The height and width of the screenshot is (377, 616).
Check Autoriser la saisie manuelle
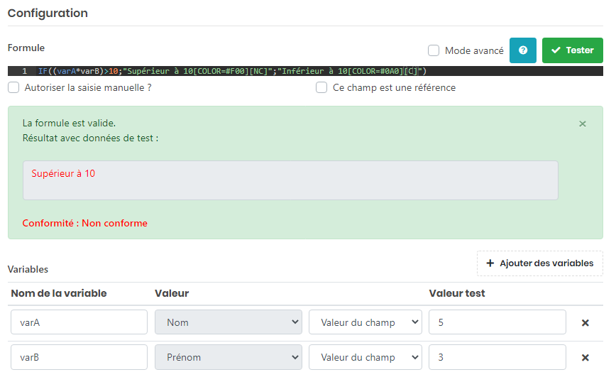tap(13, 87)
